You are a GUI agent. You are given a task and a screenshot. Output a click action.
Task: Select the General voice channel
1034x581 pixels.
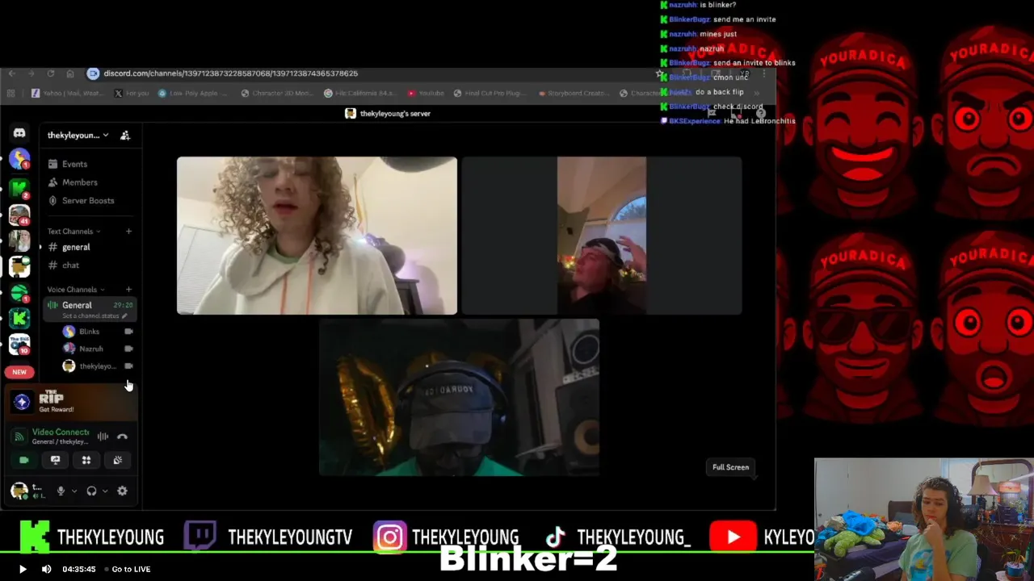click(x=90, y=309)
